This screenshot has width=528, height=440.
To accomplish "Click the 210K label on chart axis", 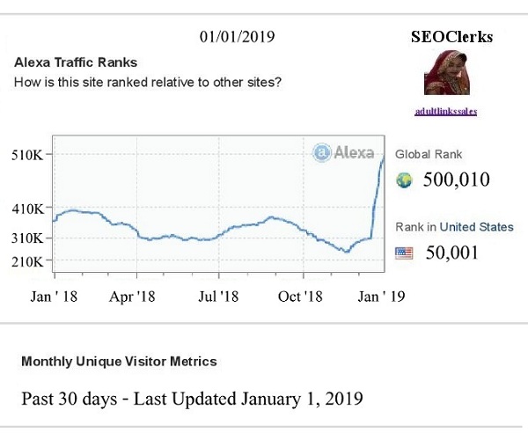I will click(x=26, y=261).
